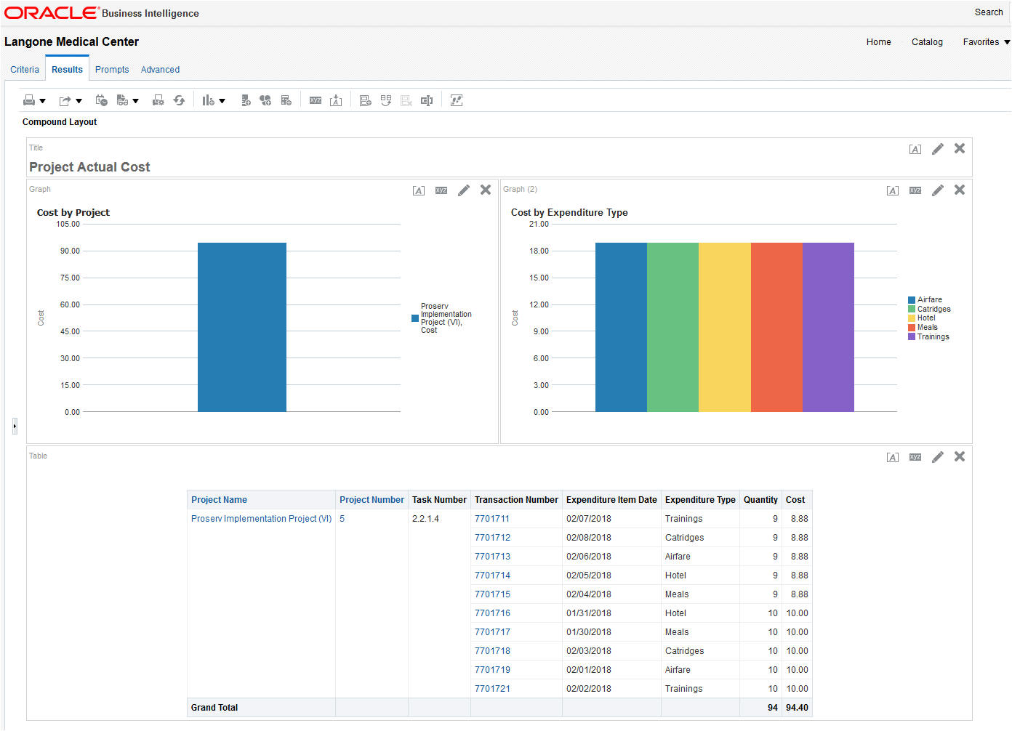Edit the Table view with pencil icon
Viewport: 1012px width, 731px height.
pos(938,457)
